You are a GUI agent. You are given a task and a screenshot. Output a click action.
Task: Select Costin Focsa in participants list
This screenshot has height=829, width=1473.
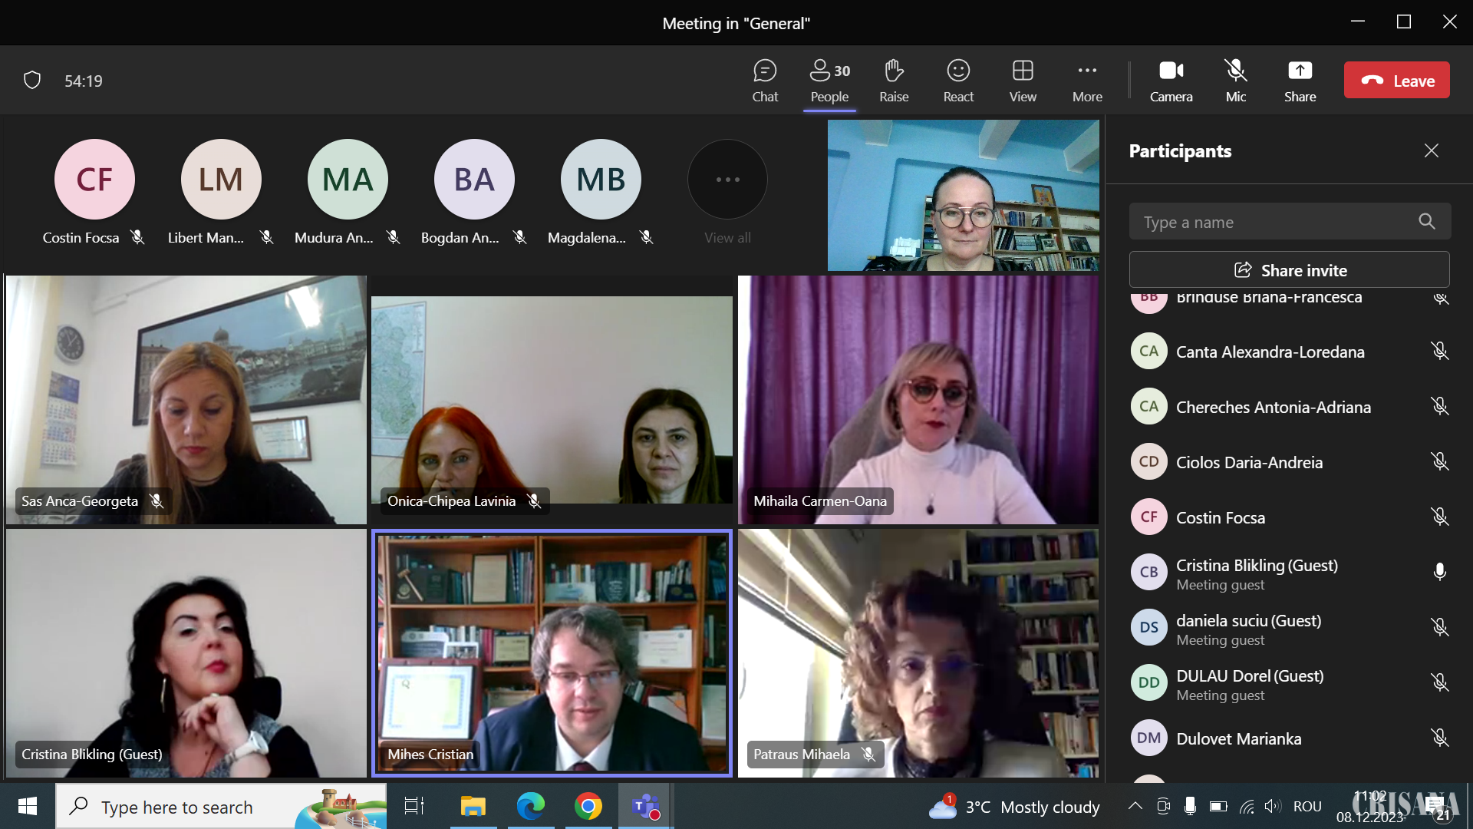(1220, 517)
